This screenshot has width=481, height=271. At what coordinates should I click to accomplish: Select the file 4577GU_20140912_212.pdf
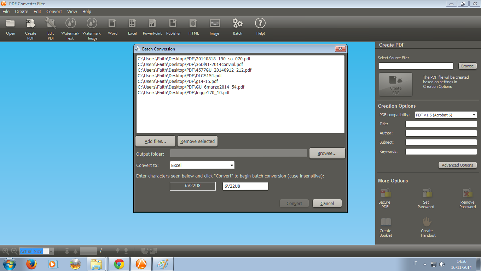(195, 70)
